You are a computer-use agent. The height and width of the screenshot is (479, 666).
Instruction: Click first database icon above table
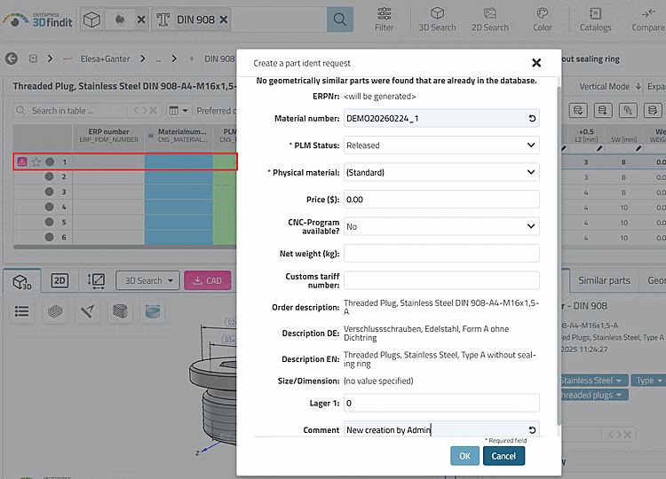click(578, 111)
